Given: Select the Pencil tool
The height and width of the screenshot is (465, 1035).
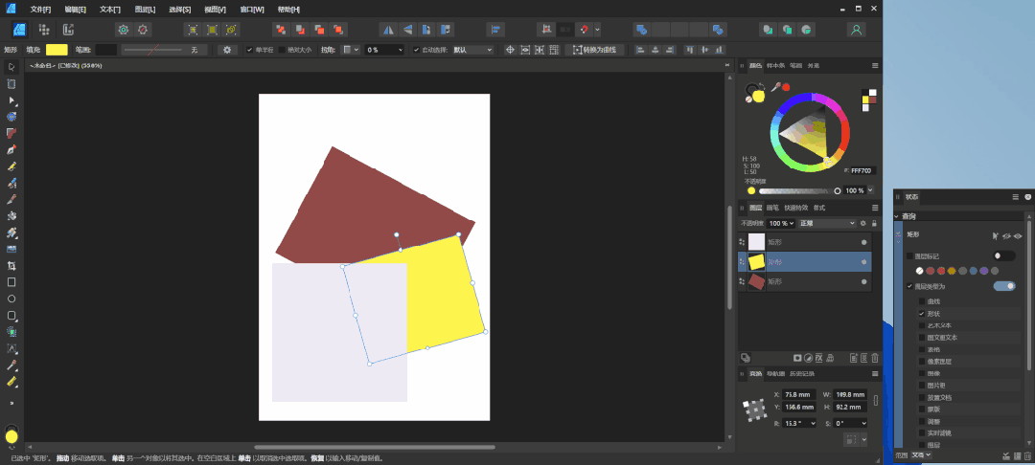Looking at the screenshot, I should pos(11,166).
